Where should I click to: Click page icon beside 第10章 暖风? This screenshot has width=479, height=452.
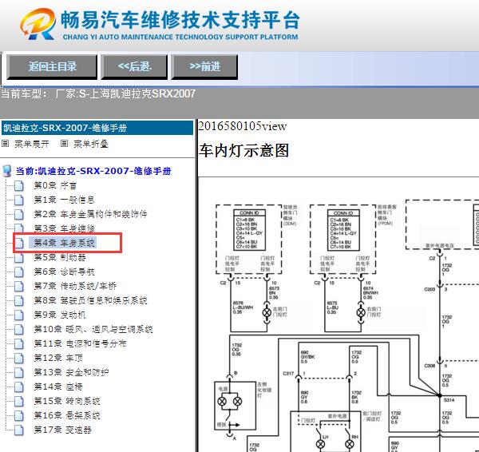(x=19, y=329)
